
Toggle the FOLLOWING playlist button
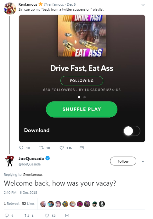pyautogui.click(x=82, y=81)
